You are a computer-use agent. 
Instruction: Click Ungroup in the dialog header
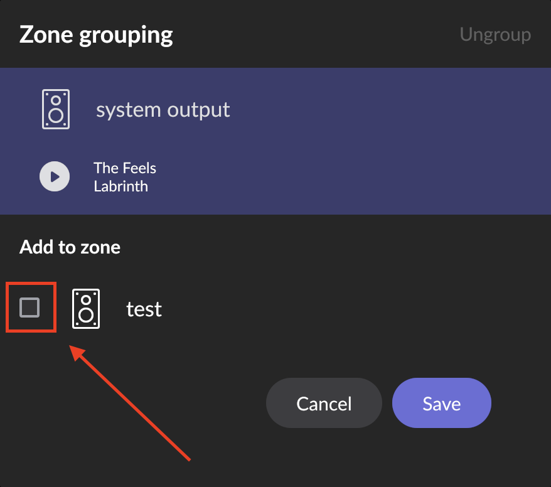pos(495,35)
